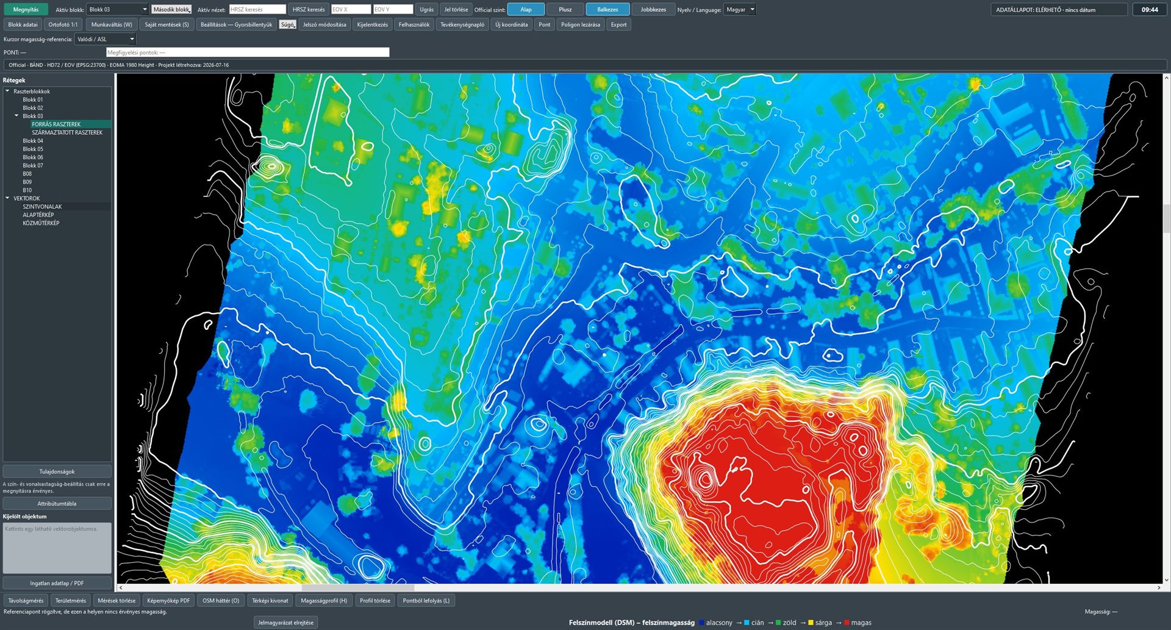Click the Ugrás button
1171x630 pixels.
click(x=427, y=10)
